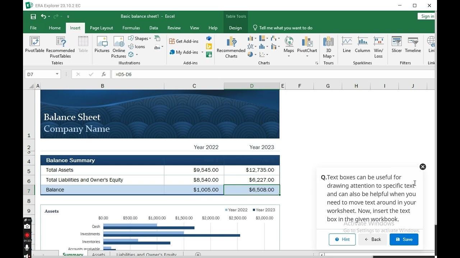Open the PivotTable tool
This screenshot has width=460, height=258.
click(34, 45)
